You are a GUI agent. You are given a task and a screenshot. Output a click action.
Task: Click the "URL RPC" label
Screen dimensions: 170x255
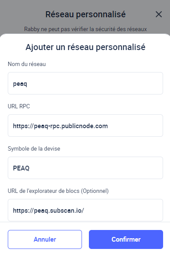coord(19,107)
